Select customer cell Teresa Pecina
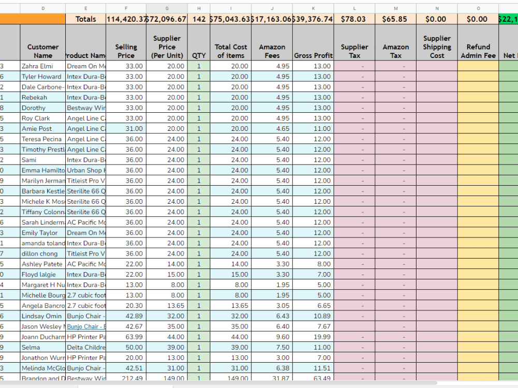The image size is (518, 388). [43, 139]
